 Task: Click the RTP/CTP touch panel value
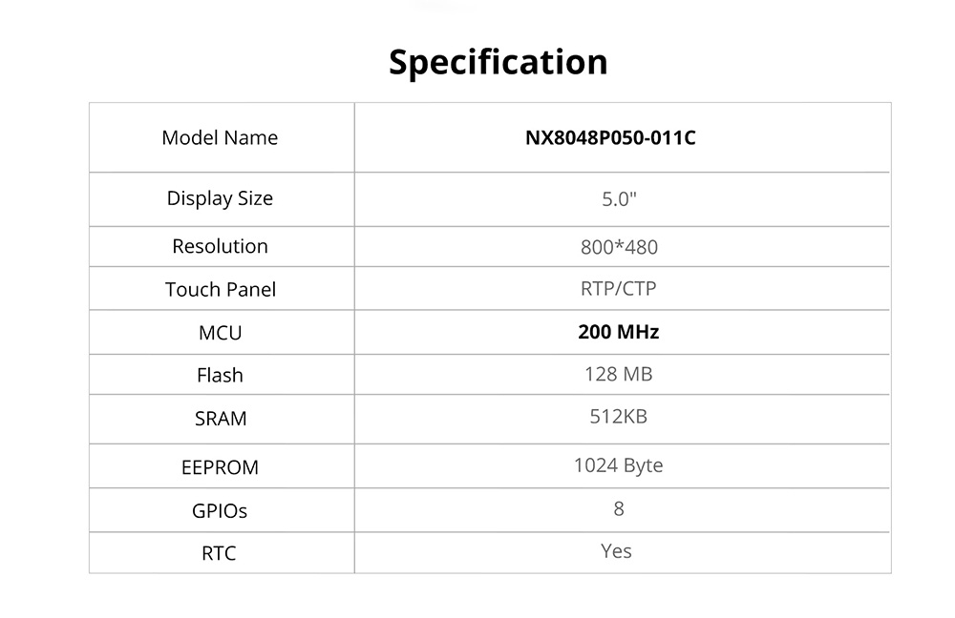click(x=619, y=288)
